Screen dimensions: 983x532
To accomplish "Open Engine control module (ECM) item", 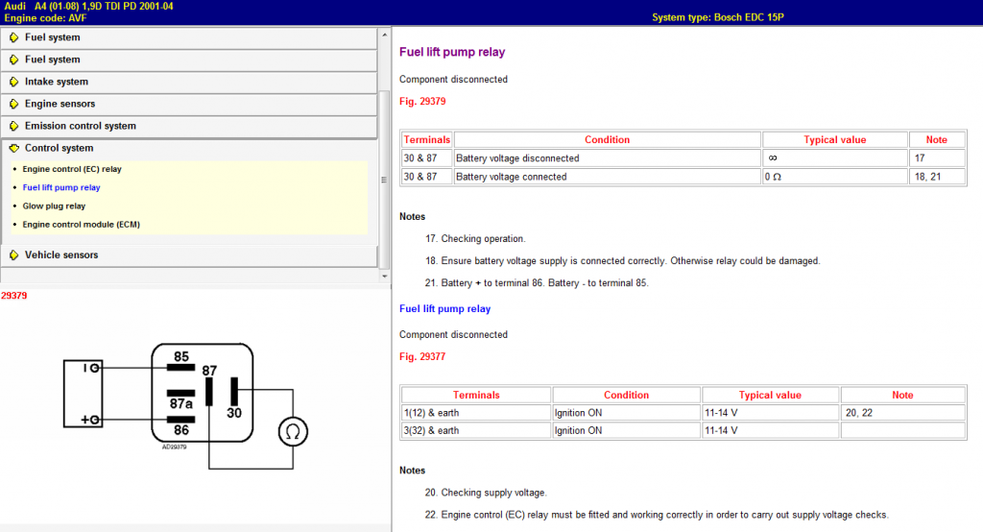I will pyautogui.click(x=82, y=225).
